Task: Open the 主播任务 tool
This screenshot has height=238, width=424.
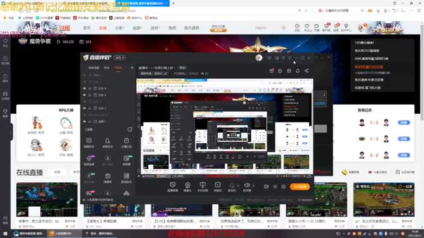Action: (x=126, y=143)
